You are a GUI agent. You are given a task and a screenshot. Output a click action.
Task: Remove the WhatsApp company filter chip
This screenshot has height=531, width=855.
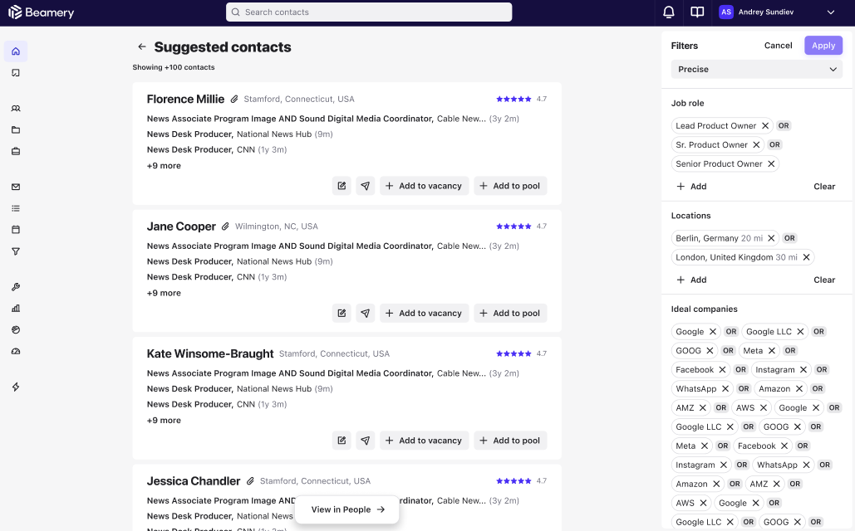click(725, 388)
